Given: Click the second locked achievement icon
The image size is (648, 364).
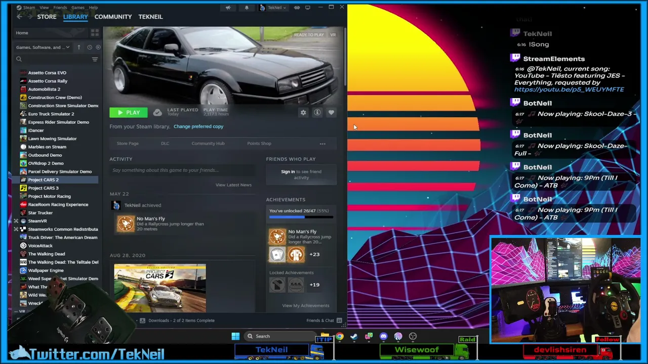Looking at the screenshot, I should (x=296, y=285).
